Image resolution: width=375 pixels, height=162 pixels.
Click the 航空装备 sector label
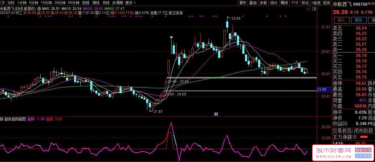click(176, 13)
